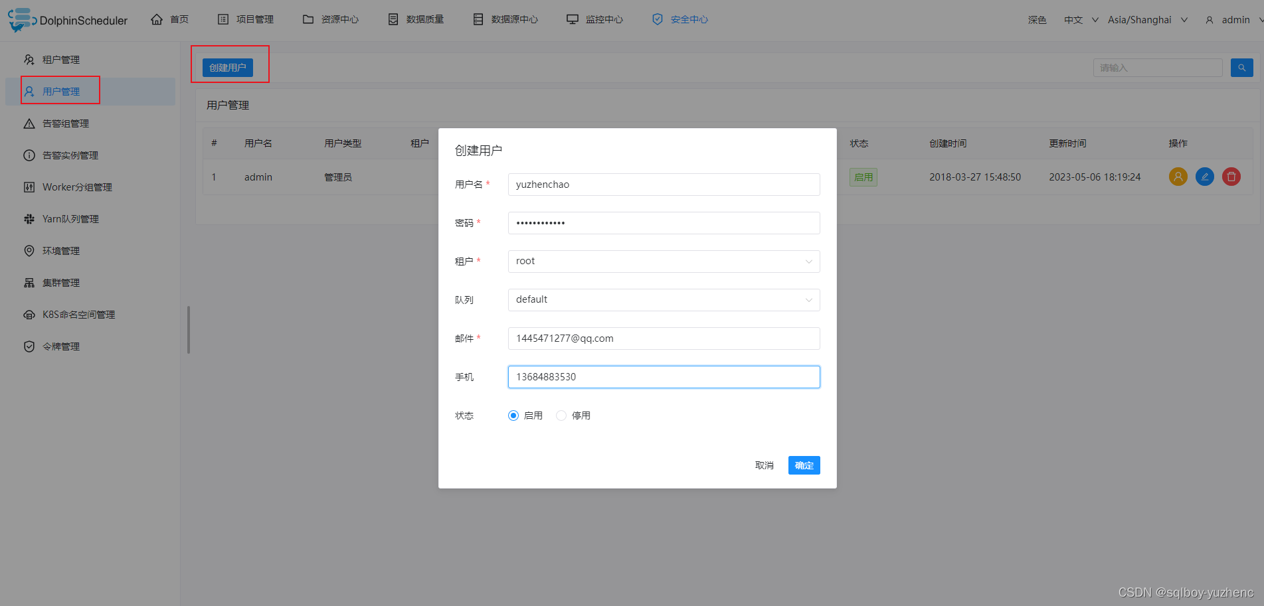Select the 停用 radio button
The width and height of the screenshot is (1264, 606).
[561, 416]
